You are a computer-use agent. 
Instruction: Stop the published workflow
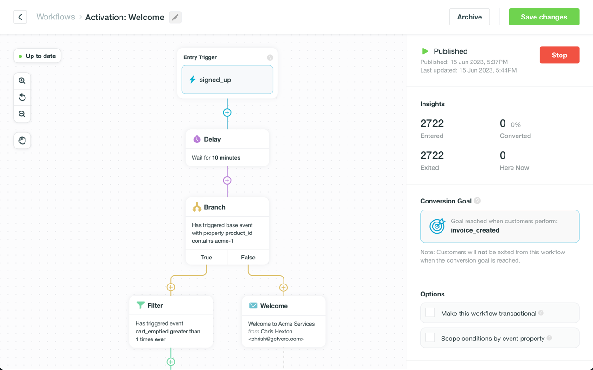coord(559,55)
